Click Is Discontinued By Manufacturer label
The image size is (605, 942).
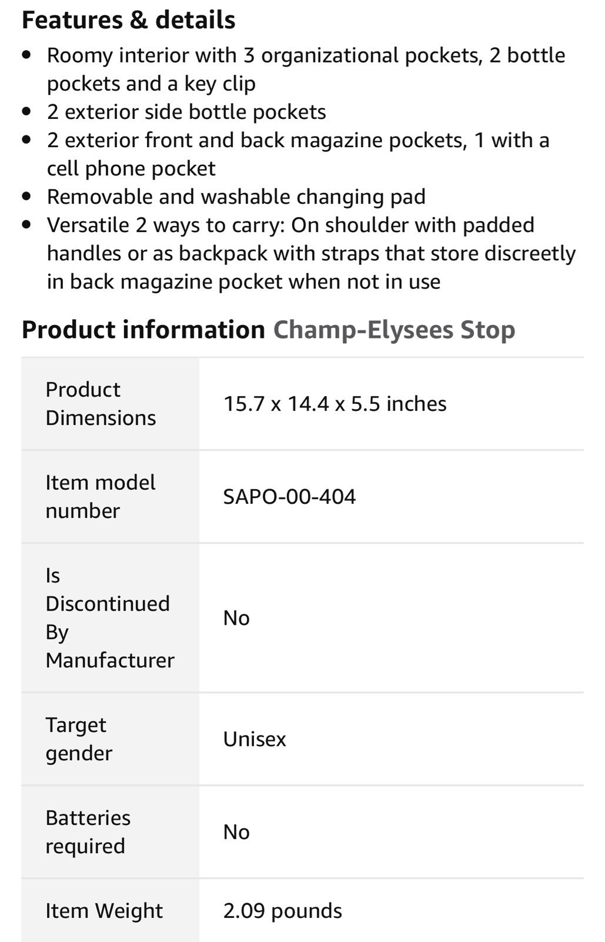(x=110, y=618)
